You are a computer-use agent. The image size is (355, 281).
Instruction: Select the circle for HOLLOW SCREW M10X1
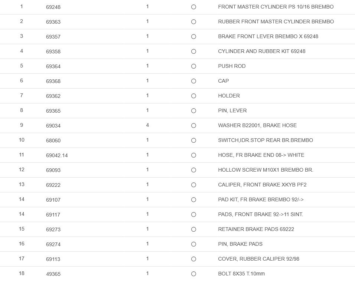pyautogui.click(x=193, y=170)
